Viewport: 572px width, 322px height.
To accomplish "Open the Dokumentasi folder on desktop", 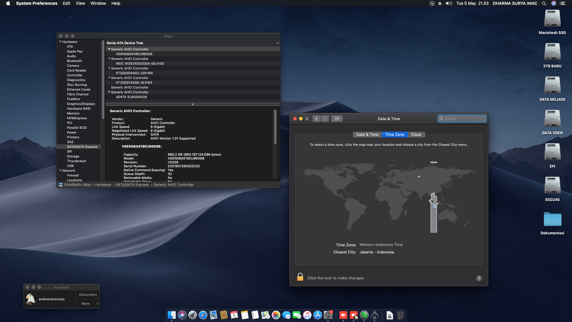I will [x=552, y=219].
